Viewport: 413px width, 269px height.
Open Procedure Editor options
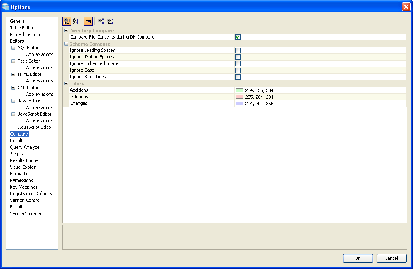click(x=27, y=34)
